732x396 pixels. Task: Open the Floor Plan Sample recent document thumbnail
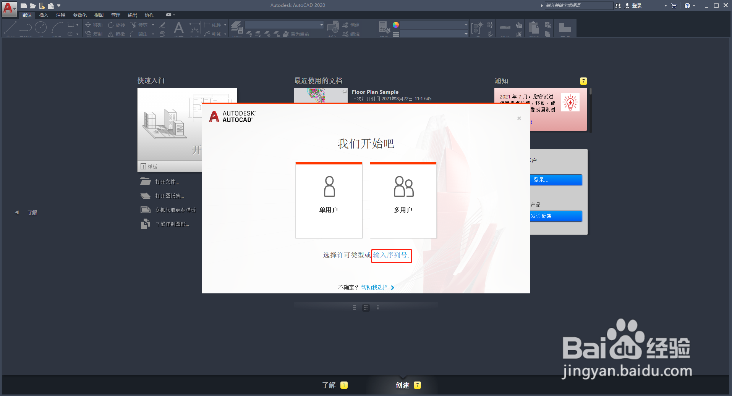[321, 95]
